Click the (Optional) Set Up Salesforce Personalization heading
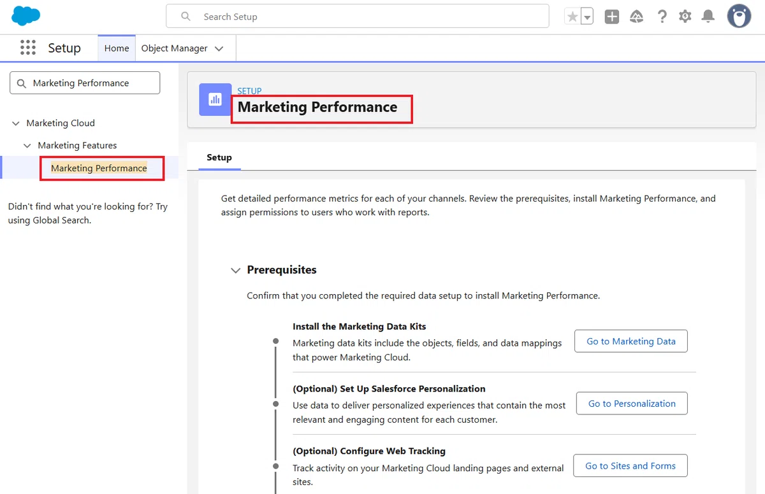This screenshot has width=765, height=494. click(x=389, y=389)
